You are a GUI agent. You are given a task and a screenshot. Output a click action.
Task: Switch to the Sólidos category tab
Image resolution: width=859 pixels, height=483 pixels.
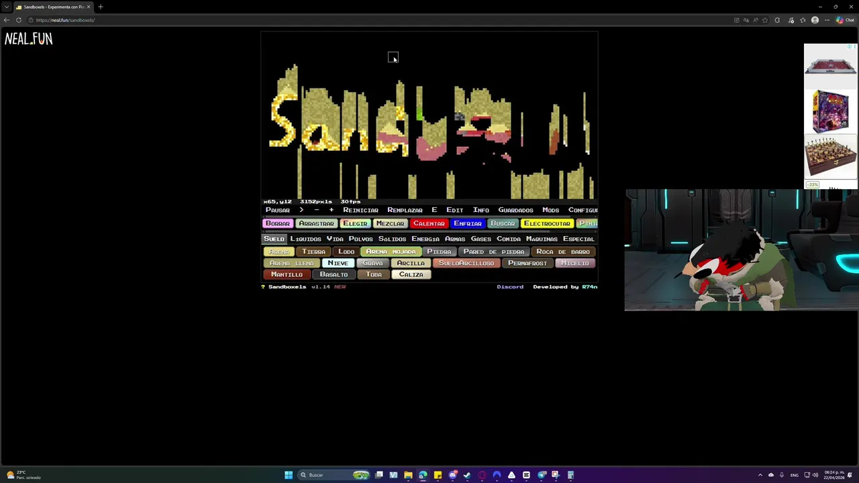tap(392, 239)
